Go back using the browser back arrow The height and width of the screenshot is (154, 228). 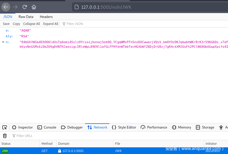pos(6,7)
